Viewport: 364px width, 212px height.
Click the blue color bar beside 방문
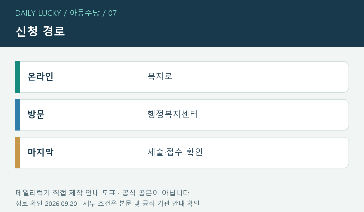tap(18, 115)
